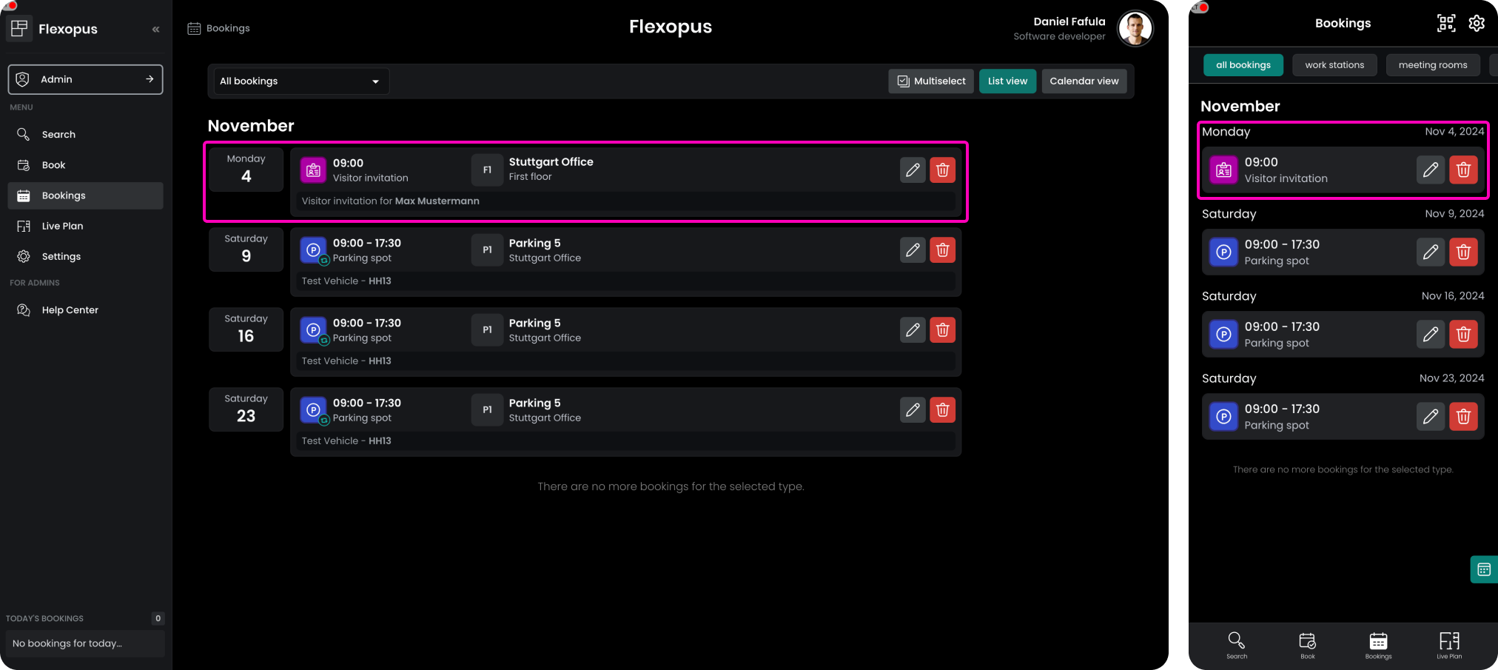This screenshot has height=670, width=1498.
Task: Edit the Saturday 16 parking booking
Action: [913, 330]
